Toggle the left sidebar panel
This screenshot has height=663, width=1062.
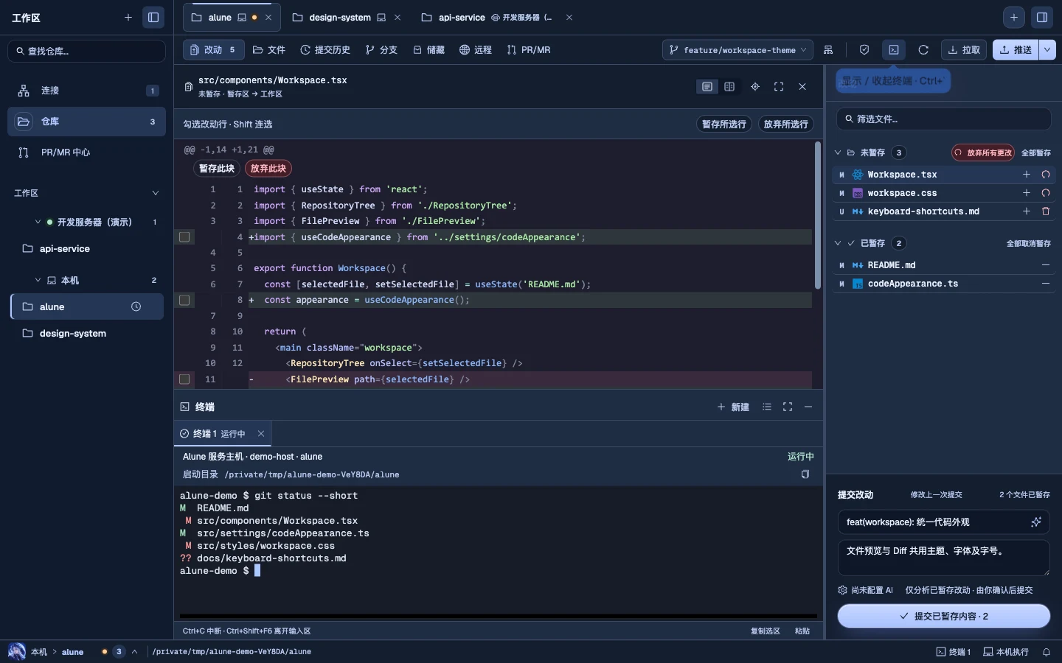pyautogui.click(x=153, y=18)
